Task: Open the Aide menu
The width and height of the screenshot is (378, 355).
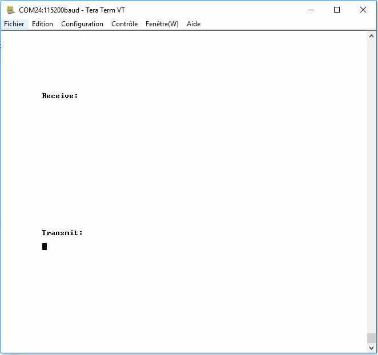Action: (194, 24)
